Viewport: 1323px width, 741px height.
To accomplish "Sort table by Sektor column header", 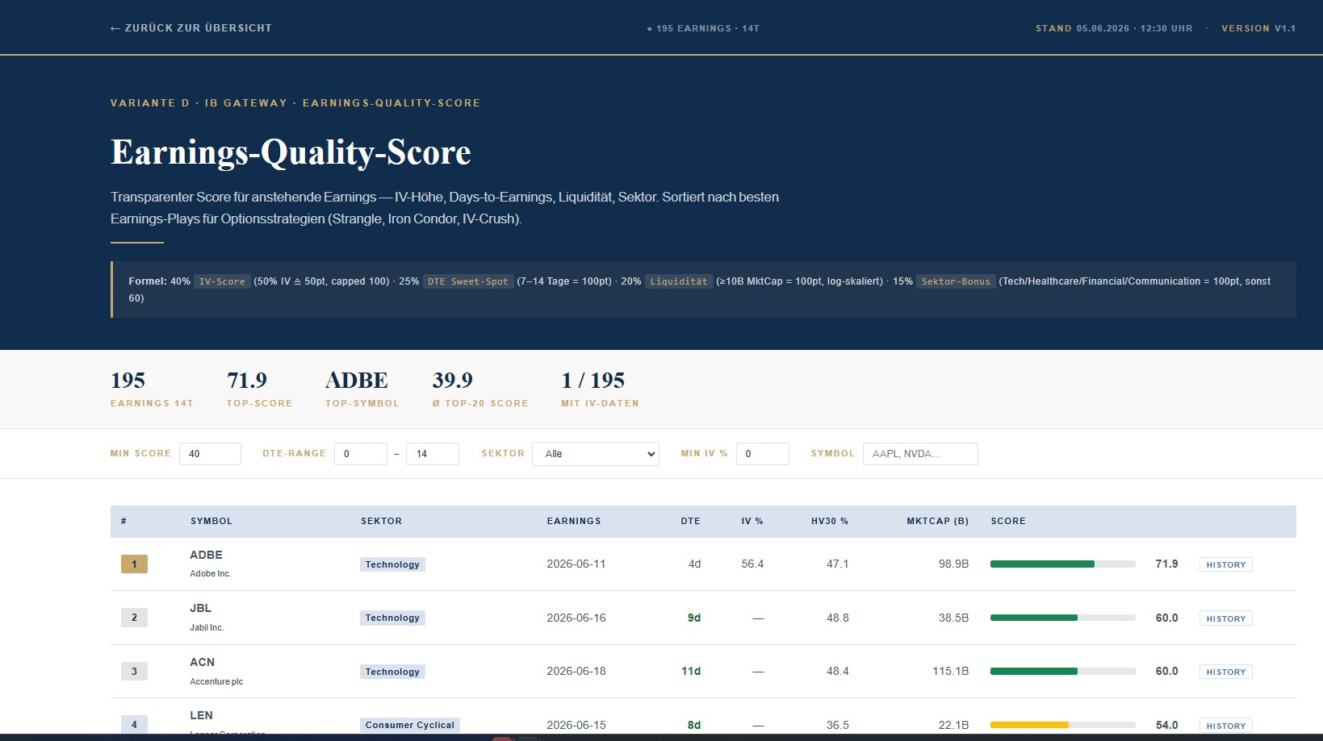I will point(381,521).
